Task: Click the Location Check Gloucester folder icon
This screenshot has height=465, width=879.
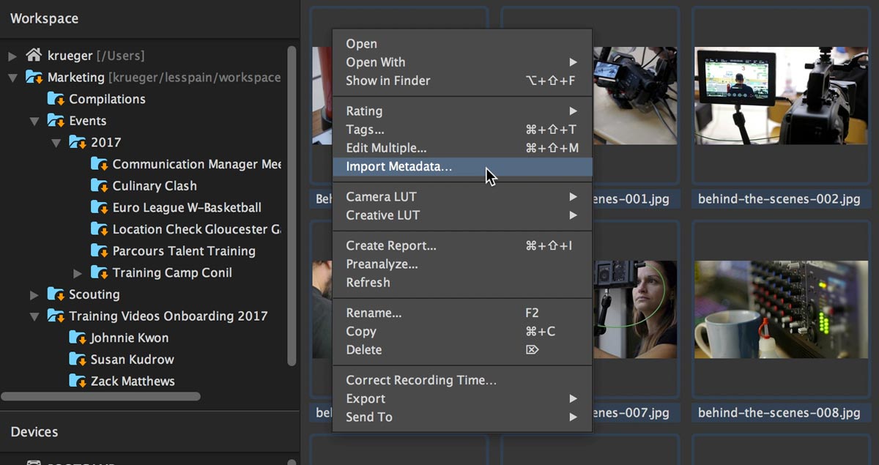Action: pos(99,229)
